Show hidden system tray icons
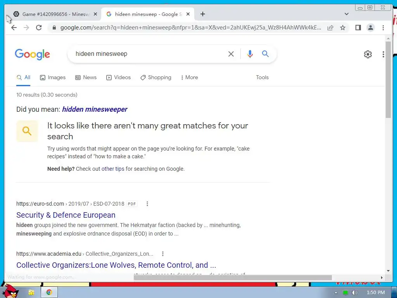Screen dimensions: 397x298 point(336,293)
